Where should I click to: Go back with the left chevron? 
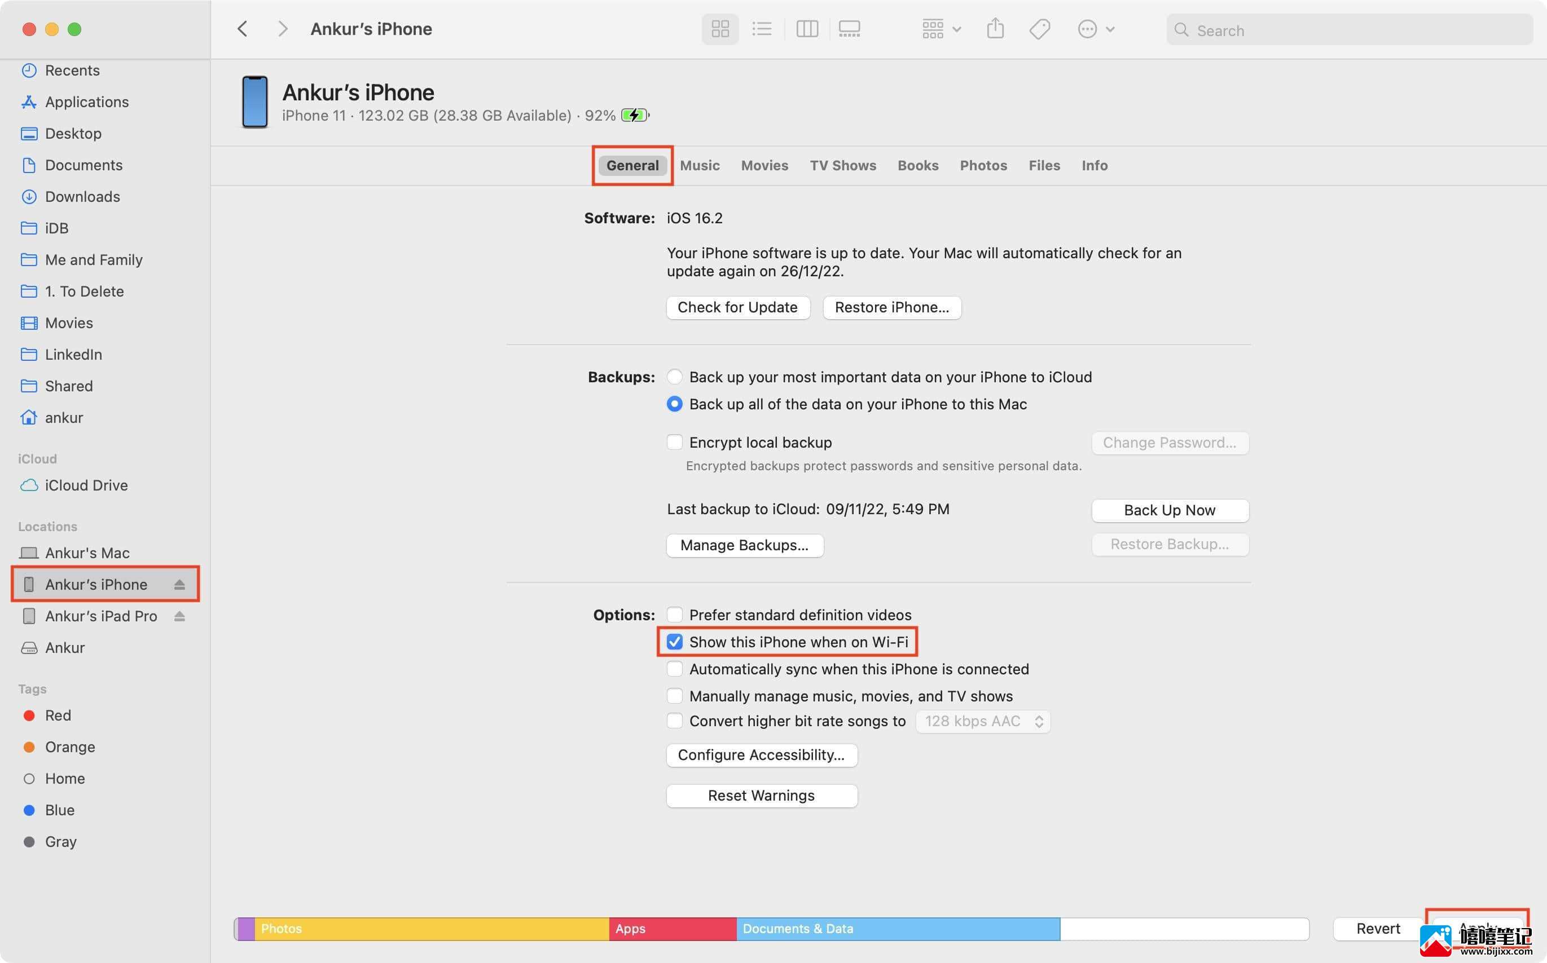242,29
